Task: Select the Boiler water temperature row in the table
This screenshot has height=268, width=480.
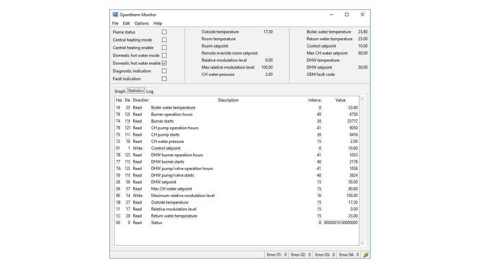Action: tap(237, 108)
